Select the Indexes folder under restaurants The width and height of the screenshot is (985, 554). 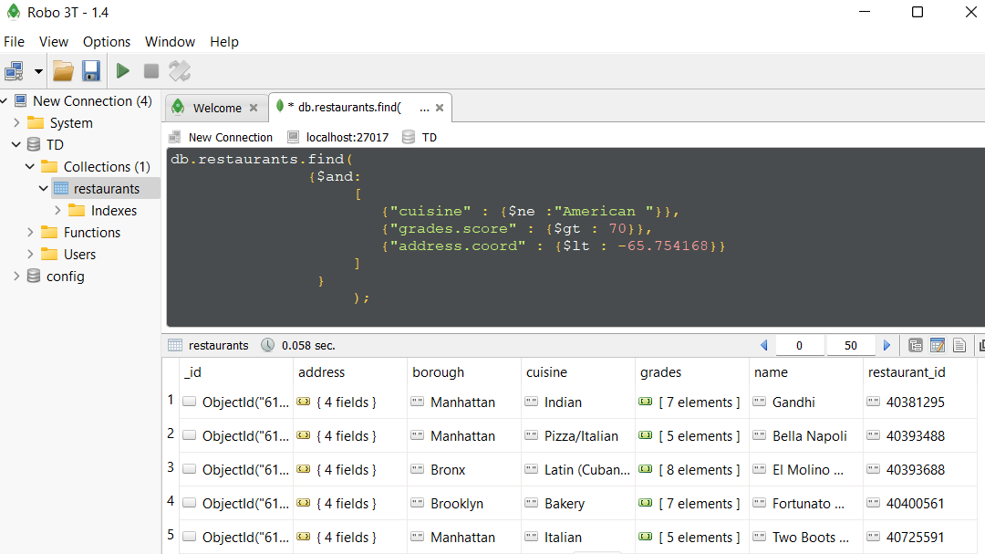click(x=112, y=210)
